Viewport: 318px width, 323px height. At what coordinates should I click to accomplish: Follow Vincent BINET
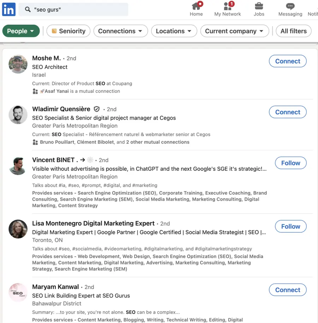pos(290,163)
